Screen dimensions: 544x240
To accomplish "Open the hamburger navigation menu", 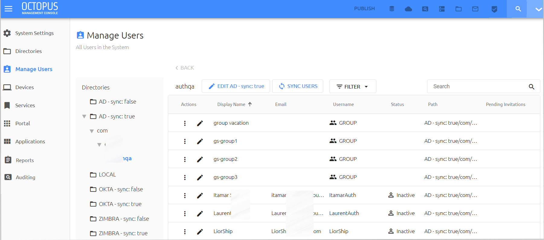I will point(8,9).
